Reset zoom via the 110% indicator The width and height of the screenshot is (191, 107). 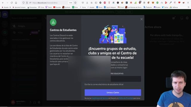tap(70, 3)
